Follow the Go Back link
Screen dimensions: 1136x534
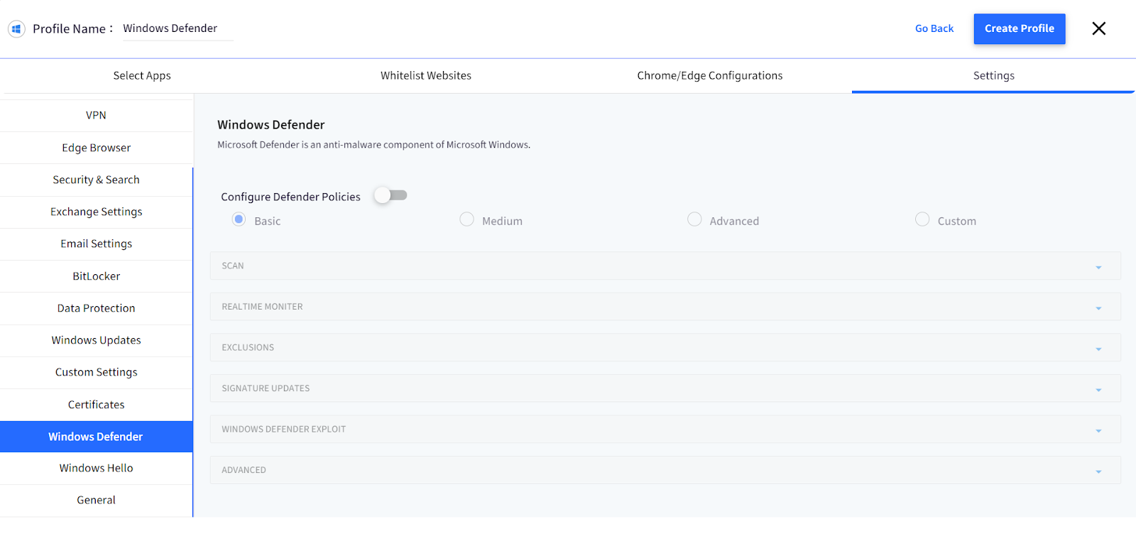pyautogui.click(x=934, y=28)
